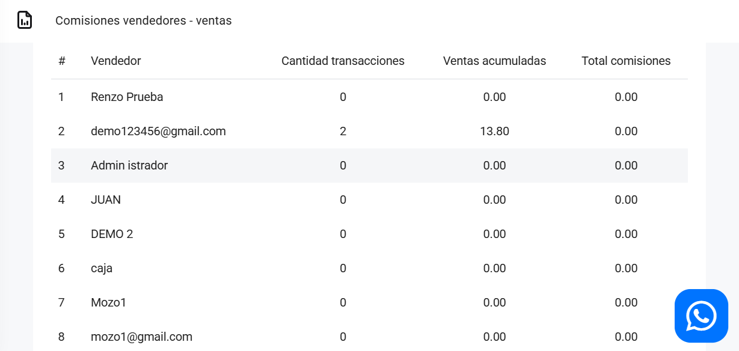Click the "Comisiones vendedores - ventas" title
The width and height of the screenshot is (739, 351).
[143, 20]
